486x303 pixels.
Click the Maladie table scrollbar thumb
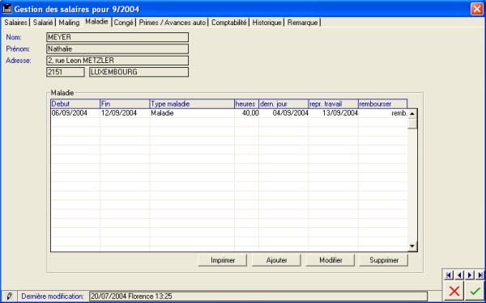[412, 124]
